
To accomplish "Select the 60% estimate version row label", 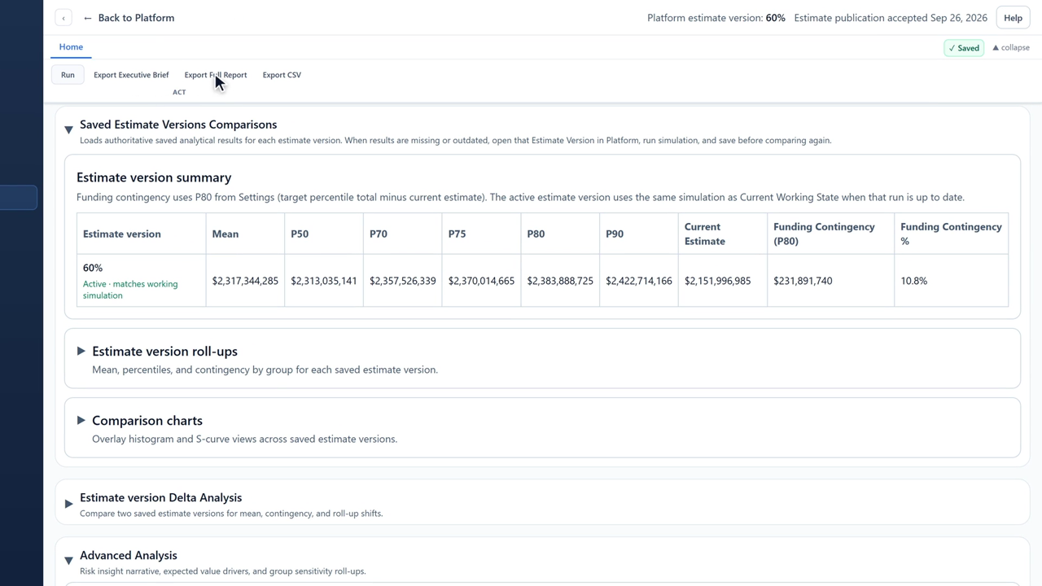I will tap(93, 268).
